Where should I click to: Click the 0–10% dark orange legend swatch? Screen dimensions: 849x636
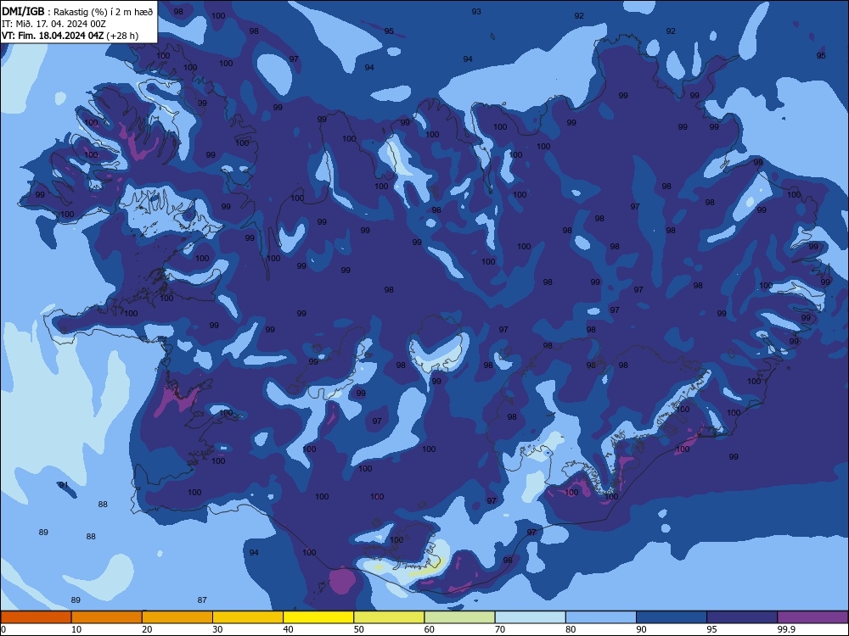pos(36,617)
